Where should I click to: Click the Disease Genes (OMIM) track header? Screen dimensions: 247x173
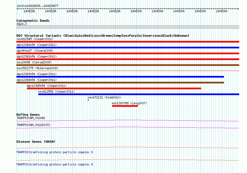click(x=36, y=142)
